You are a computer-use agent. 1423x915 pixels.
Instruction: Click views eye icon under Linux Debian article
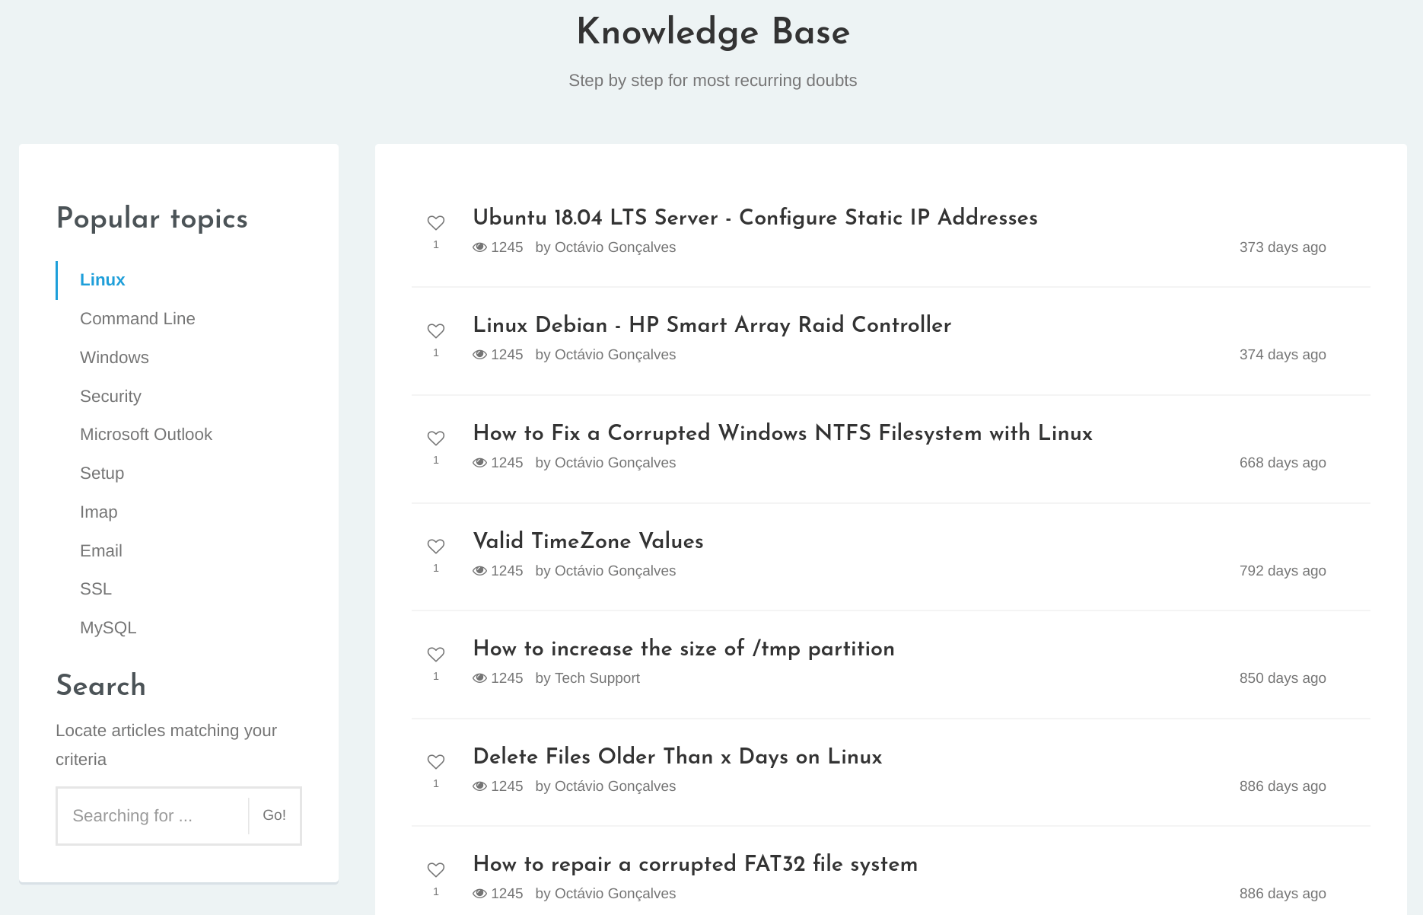coord(479,355)
